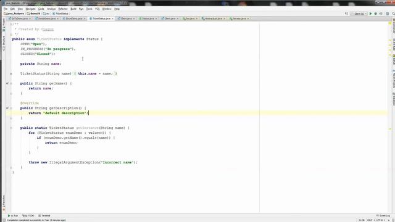
Task: Open the Code menu
Action: point(41,9)
